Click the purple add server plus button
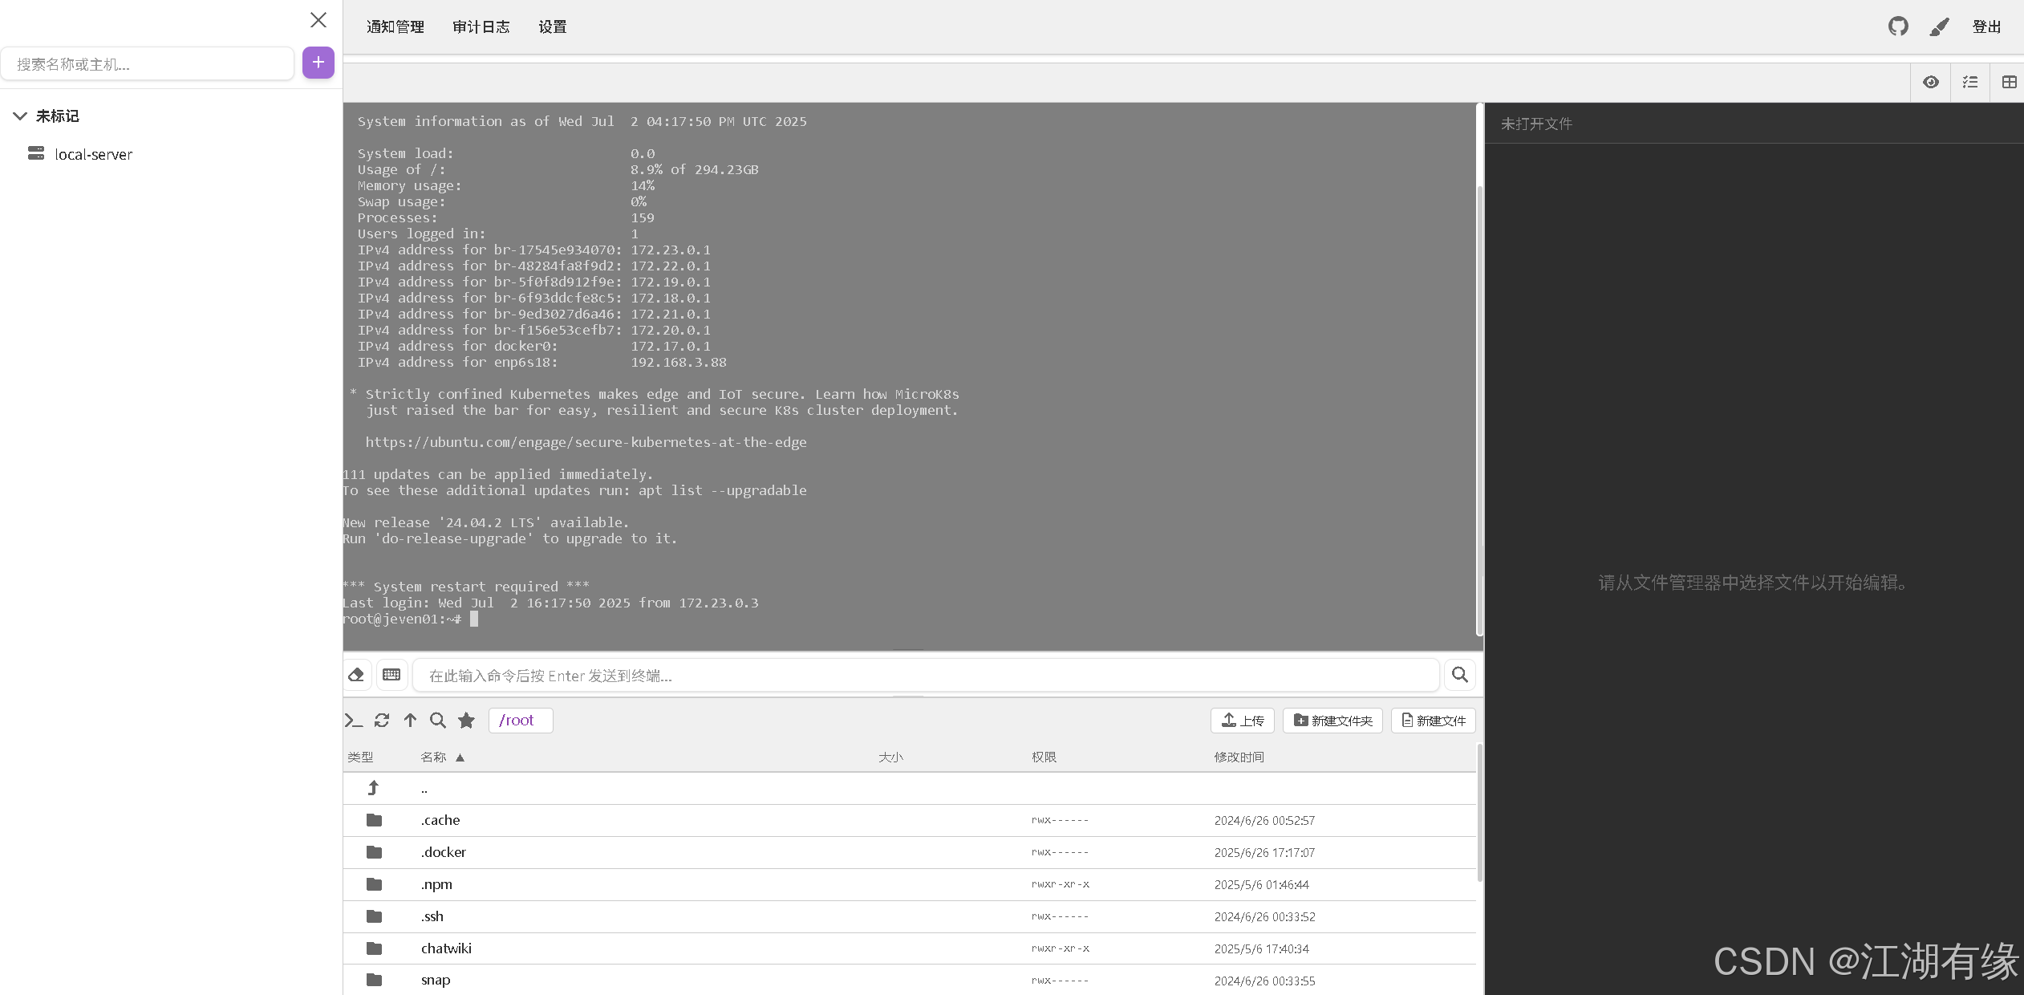 tap(318, 63)
